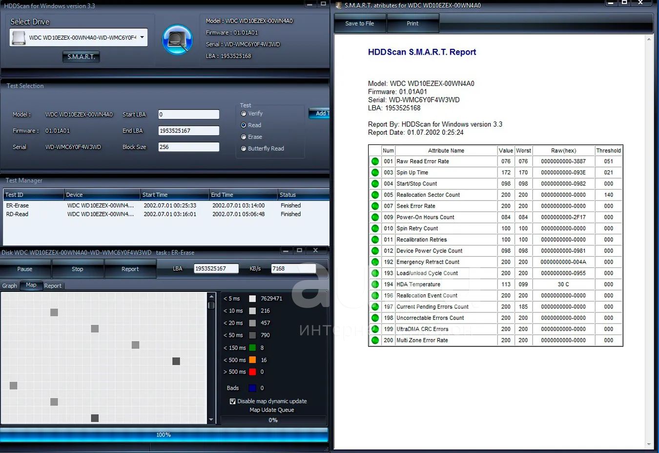Open the Select Drive dropdown list
The width and height of the screenshot is (659, 453).
[142, 38]
